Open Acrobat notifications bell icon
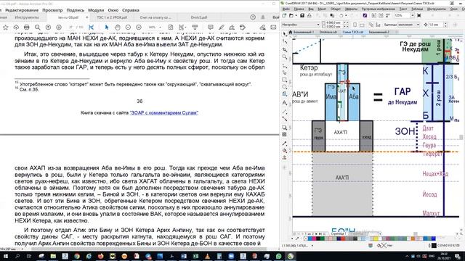 [263, 17]
